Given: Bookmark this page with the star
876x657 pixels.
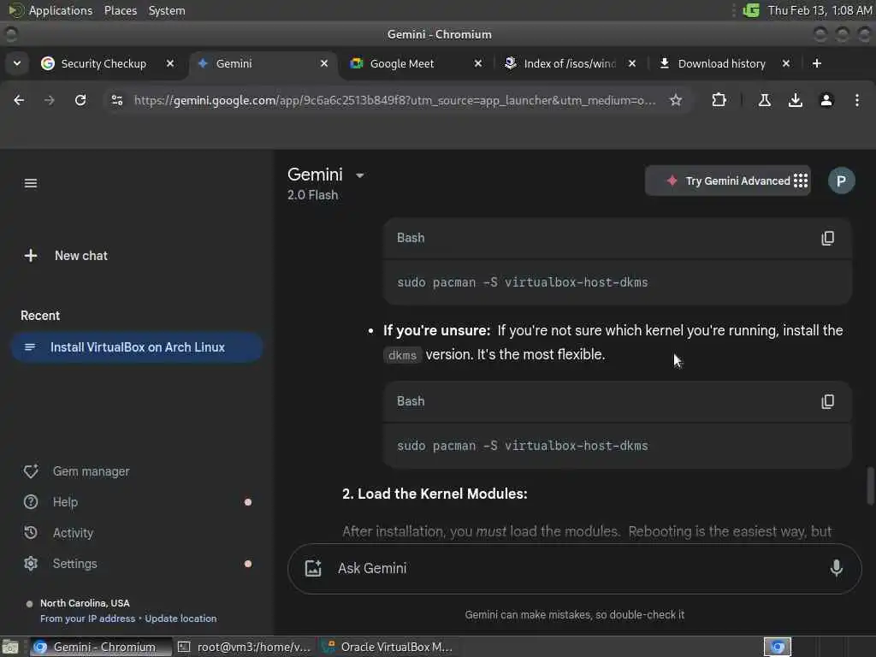Looking at the screenshot, I should (676, 100).
